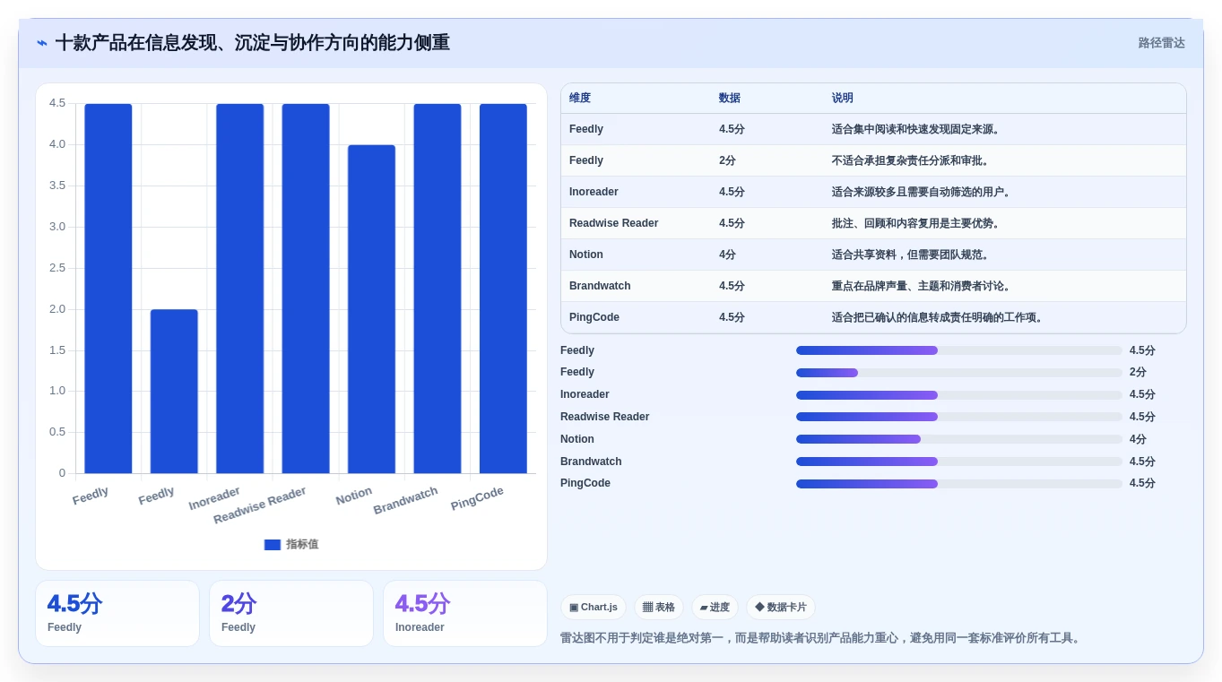Viewport: 1222px width, 682px height.
Task: Click table cell 批注、回顾和内容复用是主要优势。
Action: tap(917, 224)
